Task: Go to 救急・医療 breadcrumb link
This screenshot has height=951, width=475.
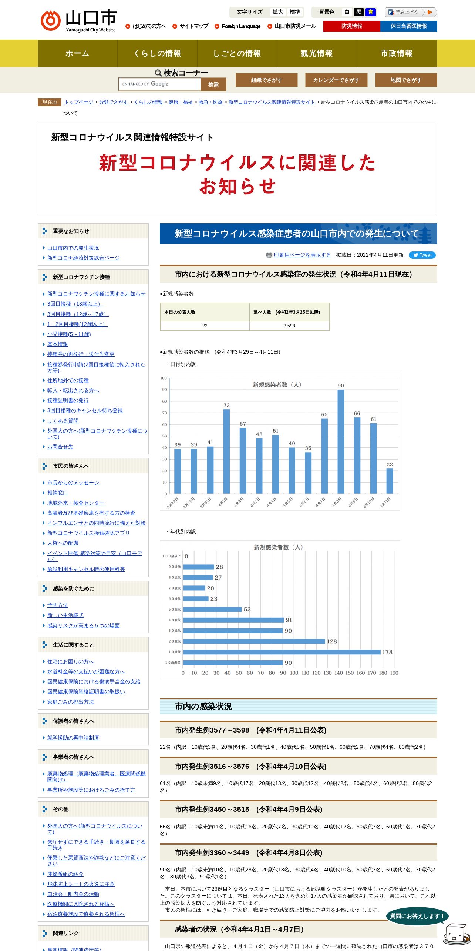Action: tap(210, 102)
